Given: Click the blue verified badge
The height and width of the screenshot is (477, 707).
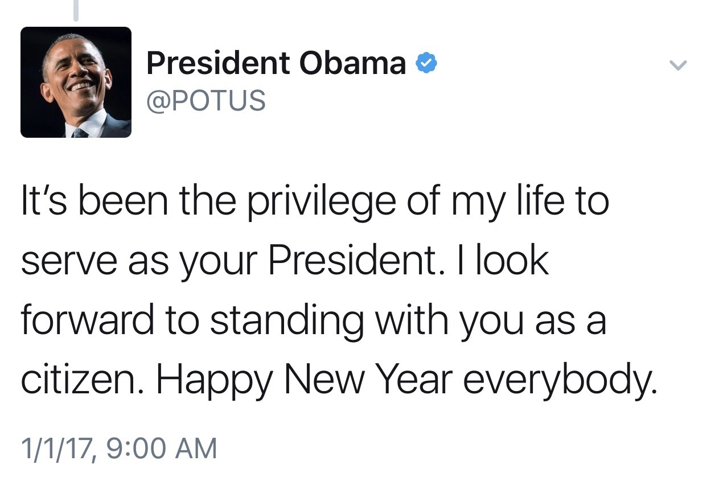Looking at the screenshot, I should point(427,63).
